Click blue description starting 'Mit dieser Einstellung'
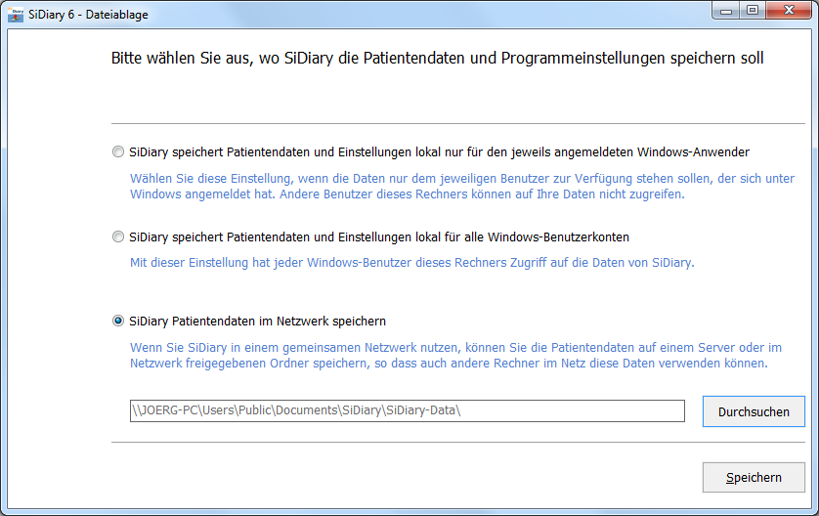 (411, 263)
